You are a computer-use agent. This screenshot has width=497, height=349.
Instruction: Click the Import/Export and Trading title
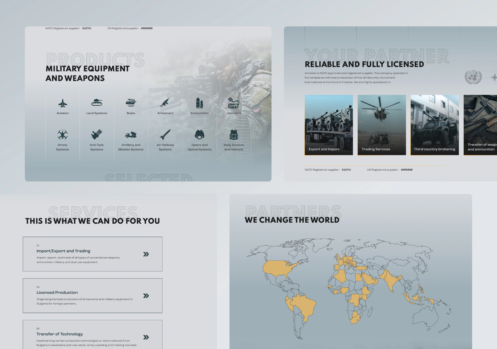point(63,251)
